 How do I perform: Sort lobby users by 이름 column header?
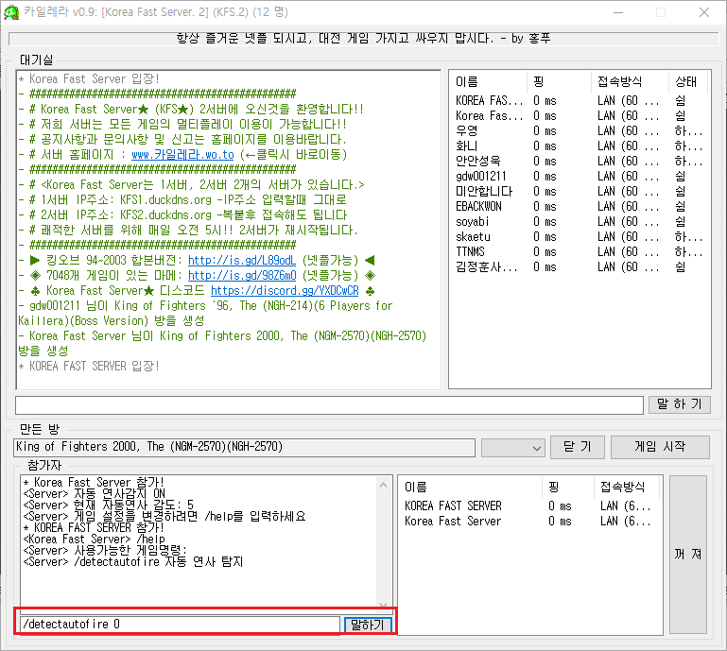489,82
